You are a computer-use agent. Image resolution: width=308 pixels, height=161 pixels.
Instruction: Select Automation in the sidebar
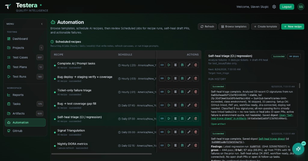[x=25, y=122]
